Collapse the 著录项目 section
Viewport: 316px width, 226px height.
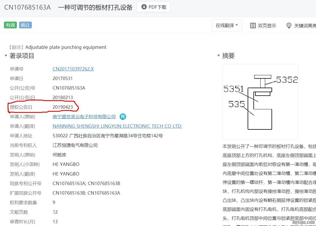tap(6, 56)
